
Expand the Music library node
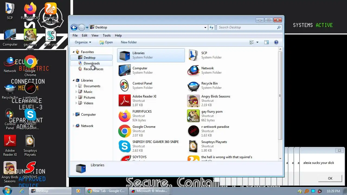(76, 92)
